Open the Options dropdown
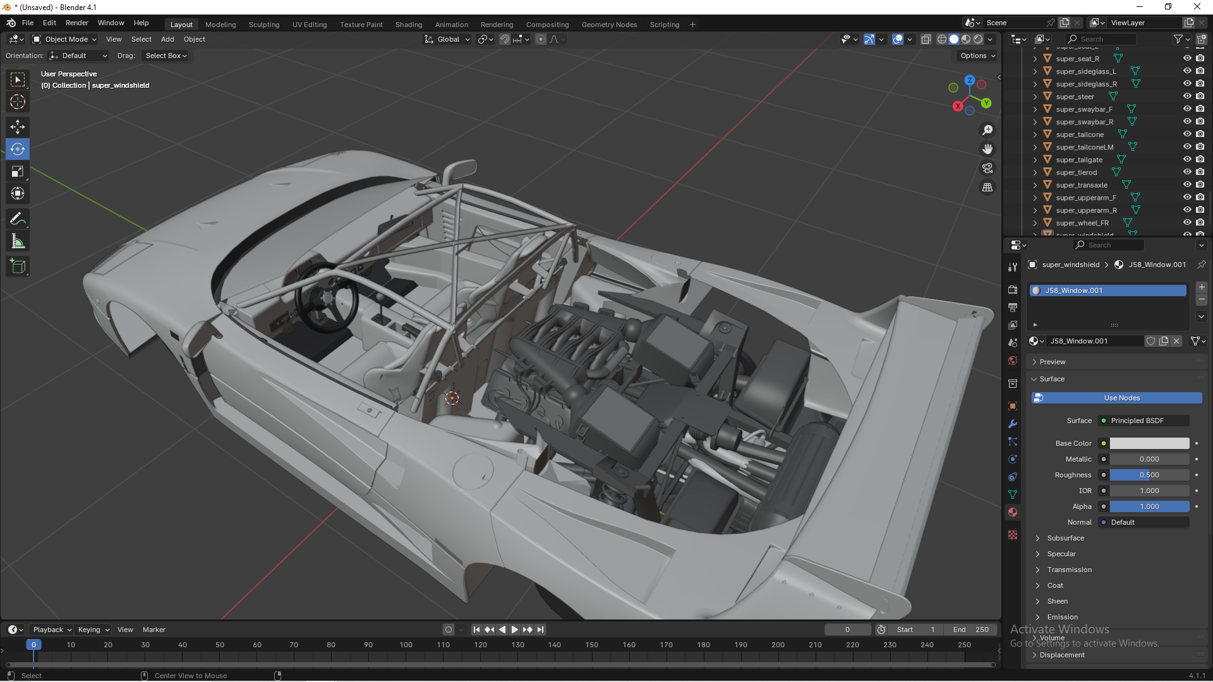This screenshot has height=682, width=1213. (977, 56)
